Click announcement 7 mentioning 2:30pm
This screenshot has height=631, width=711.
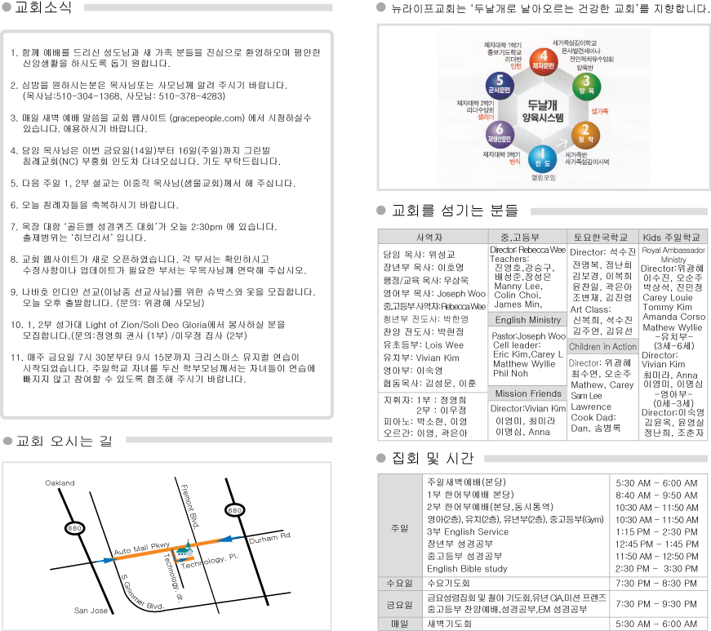tap(144, 232)
